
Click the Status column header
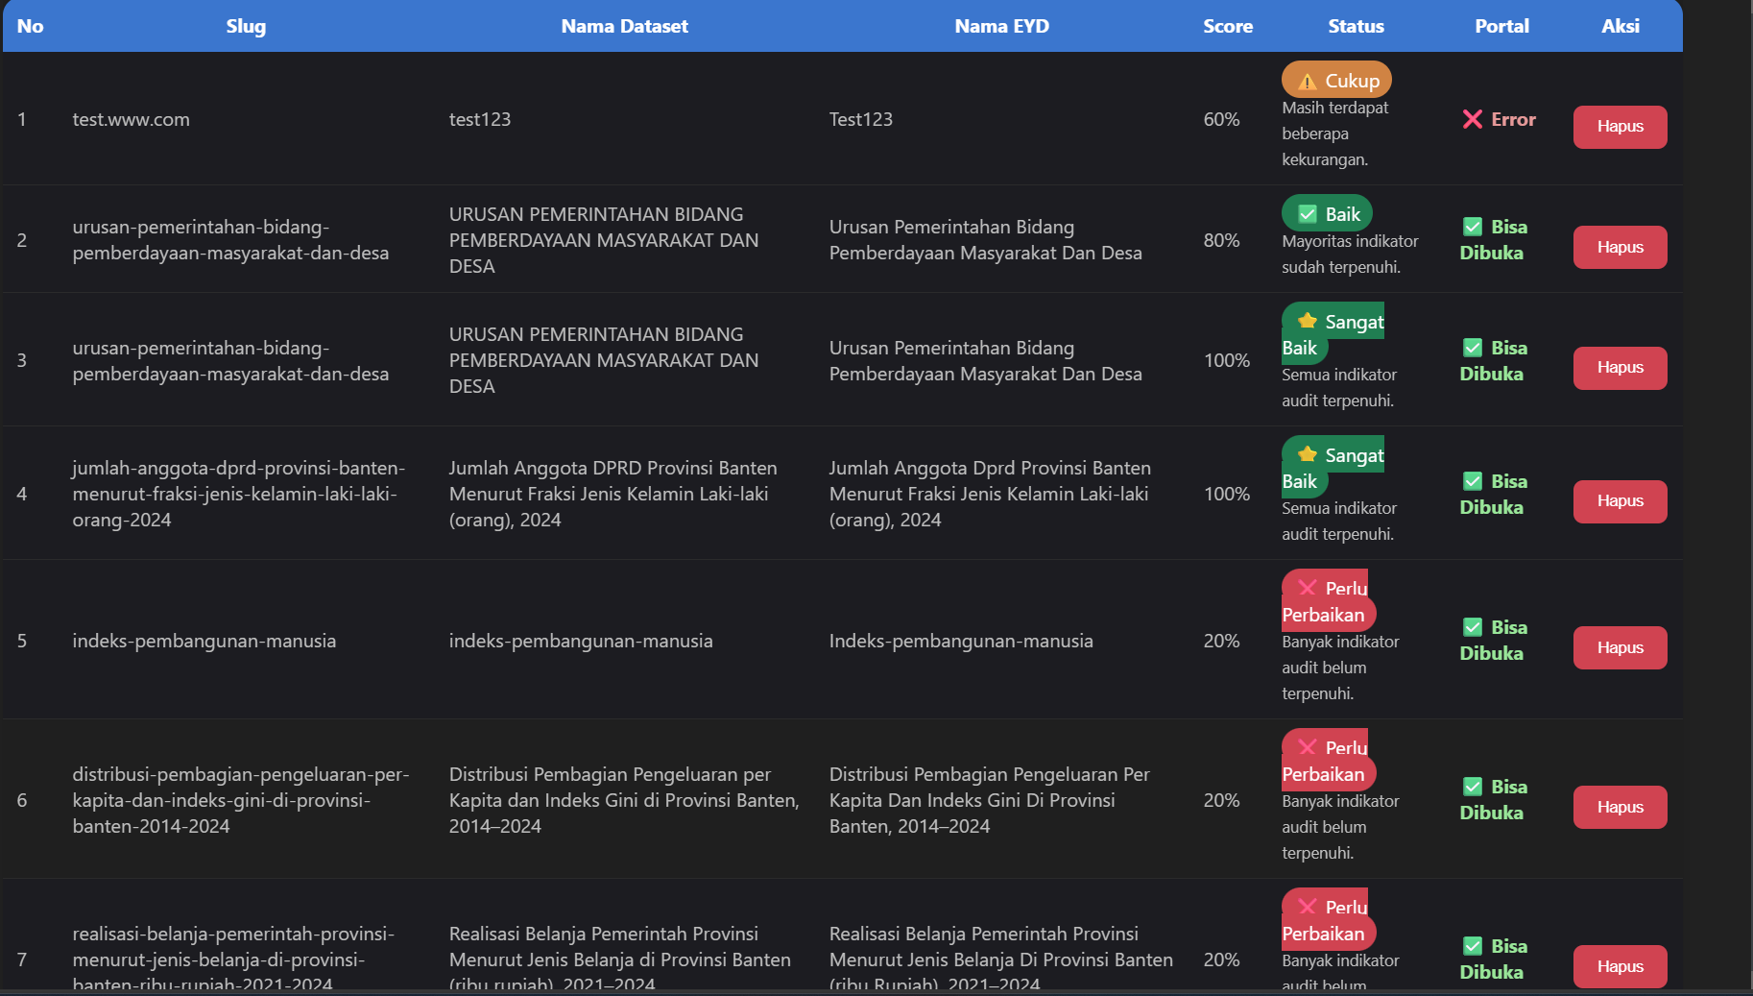tap(1356, 26)
